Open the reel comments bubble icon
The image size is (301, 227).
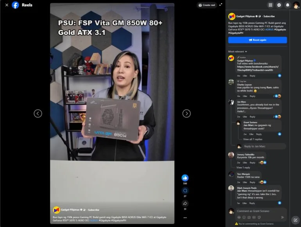pos(185,191)
